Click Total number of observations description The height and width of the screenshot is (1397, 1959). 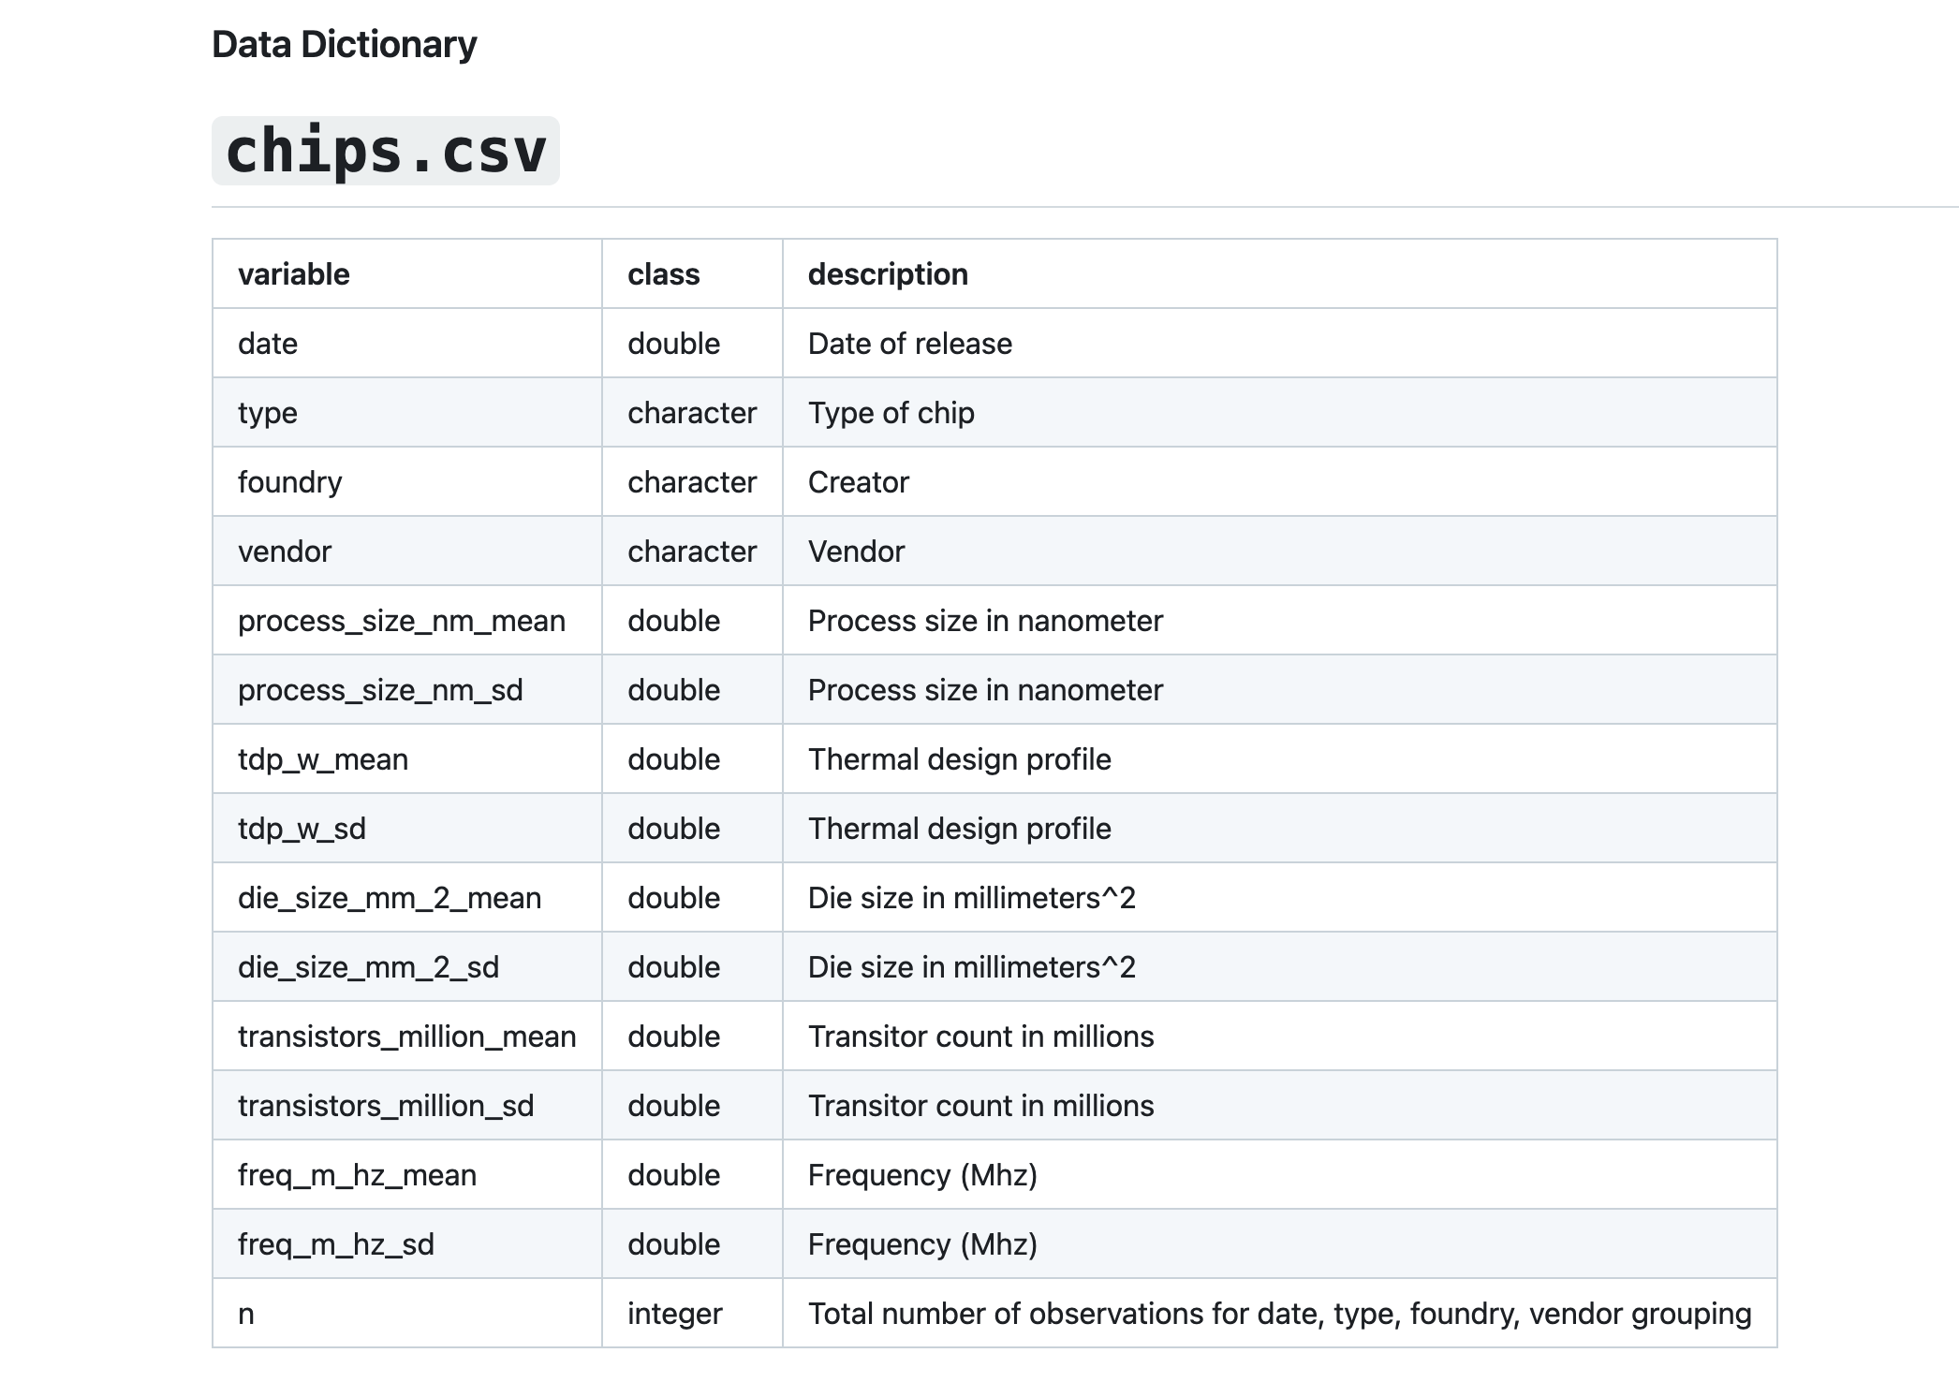coord(1279,1314)
